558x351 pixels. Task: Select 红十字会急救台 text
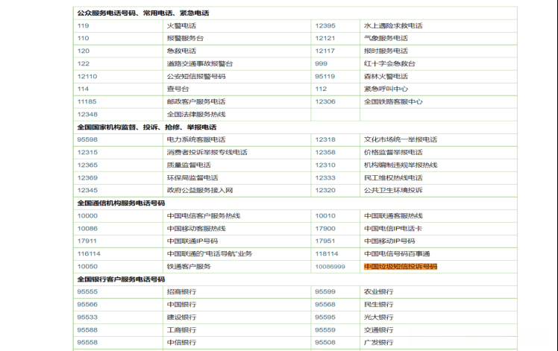point(389,63)
